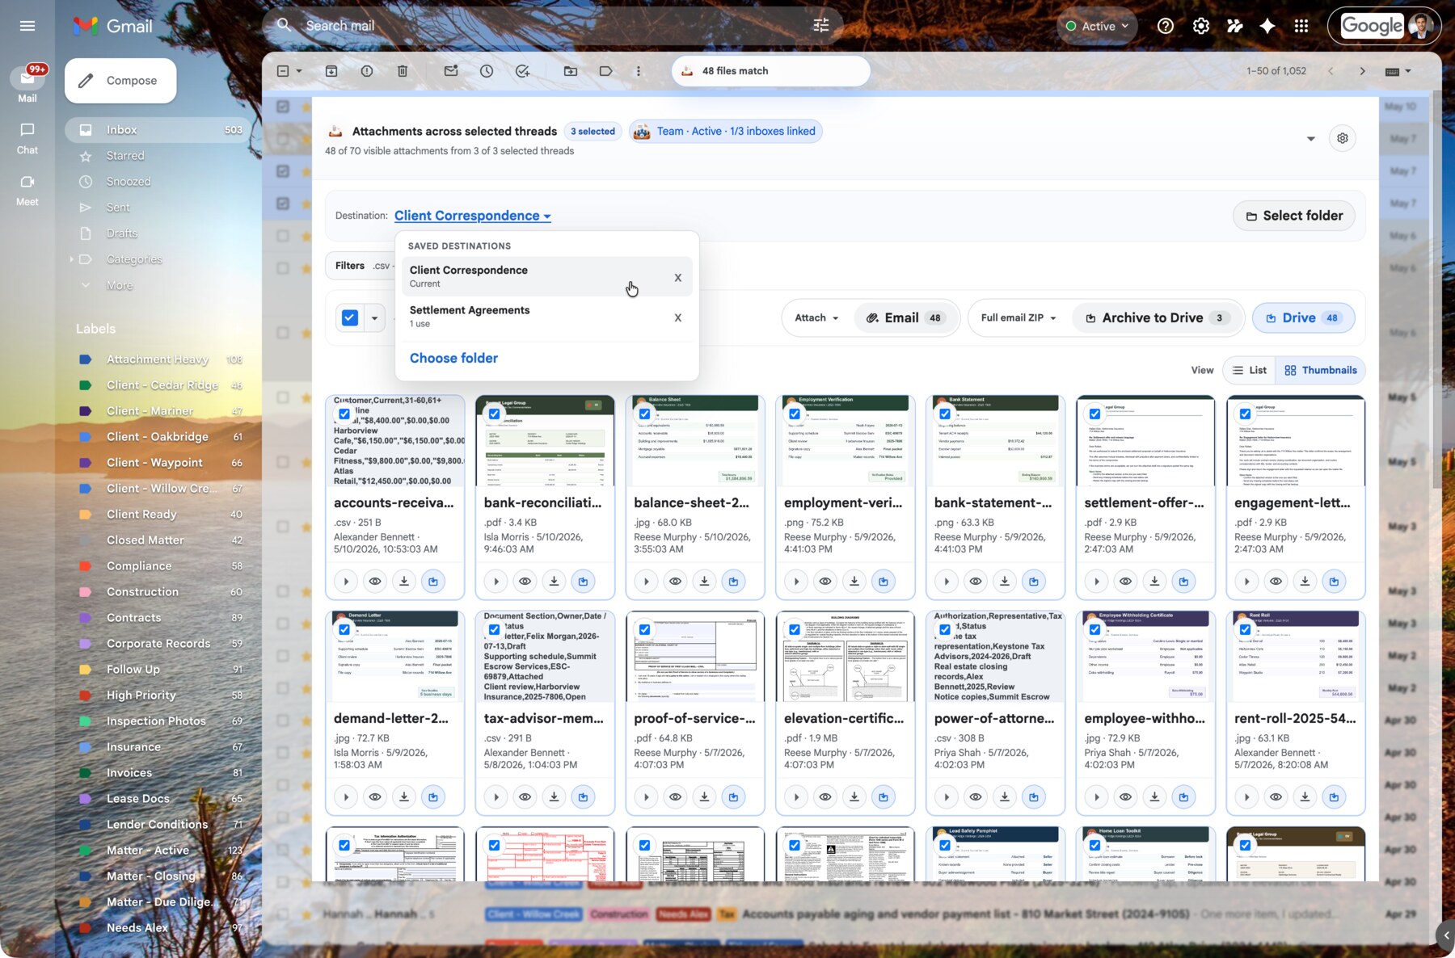Image resolution: width=1455 pixels, height=958 pixels.
Task: Open the panel settings gear icon
Action: pyautogui.click(x=1343, y=138)
